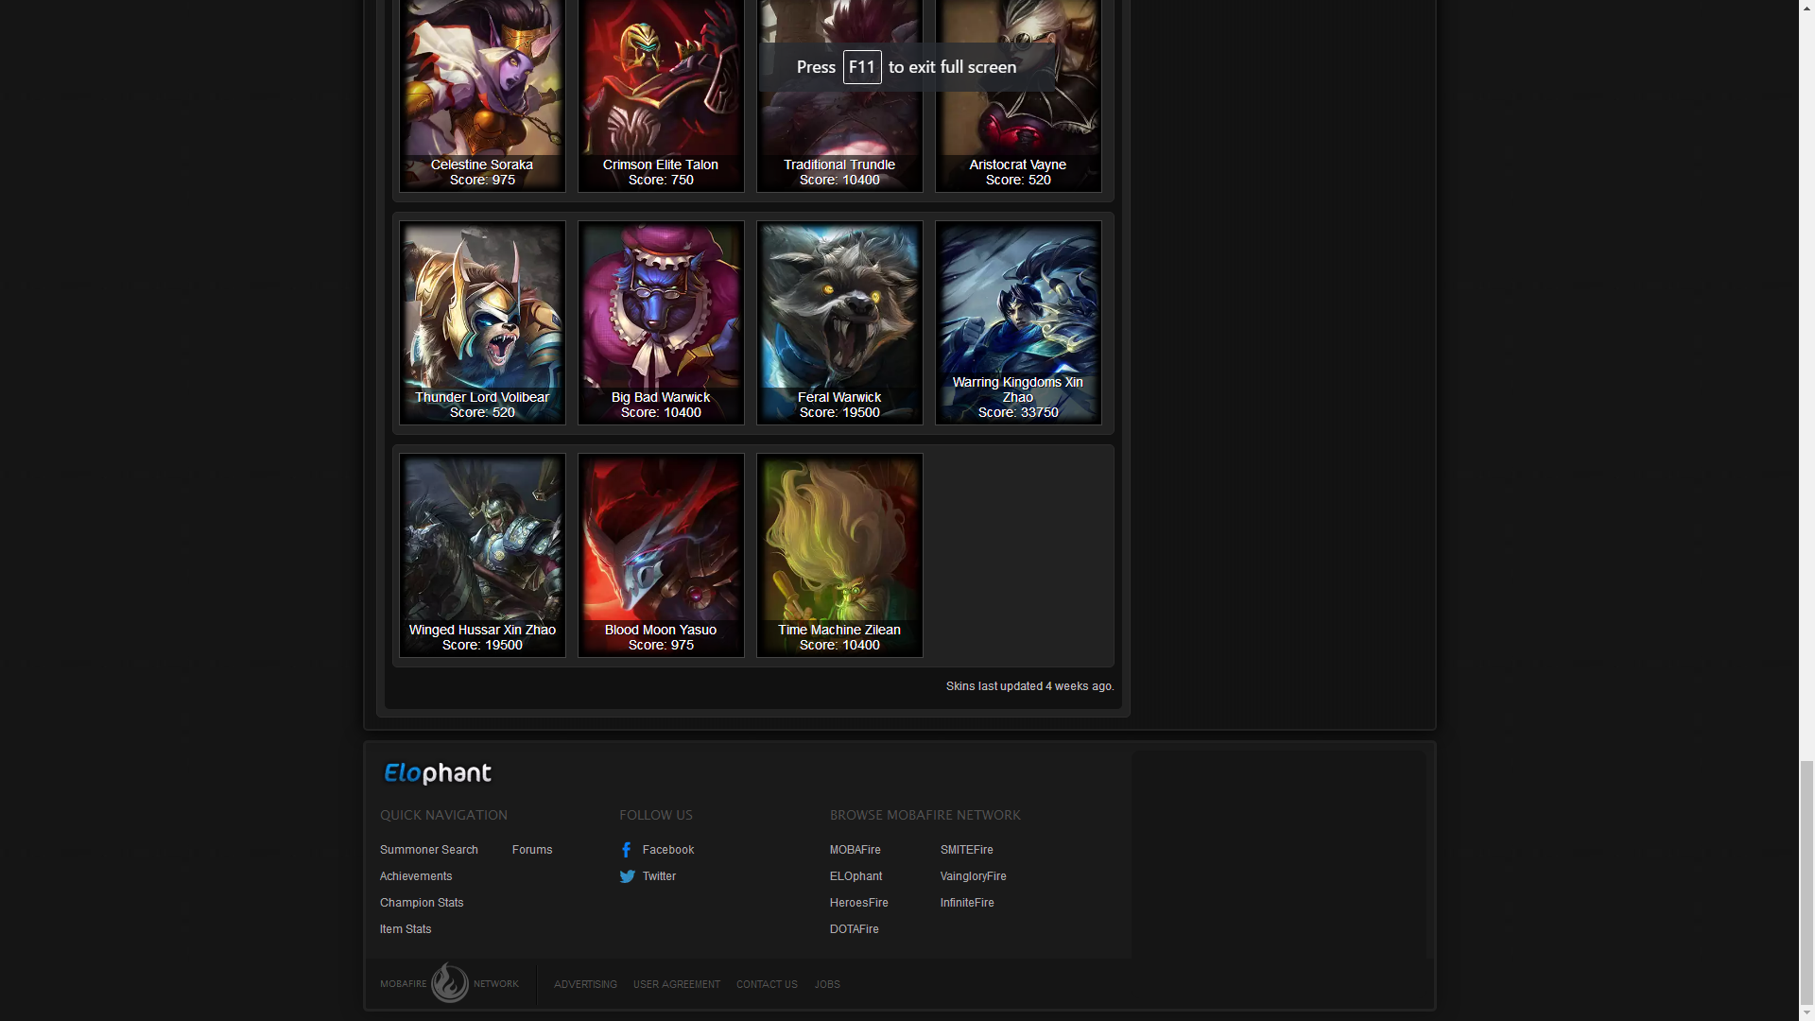Image resolution: width=1815 pixels, height=1021 pixels.
Task: Open the Forums link
Action: coord(532,850)
